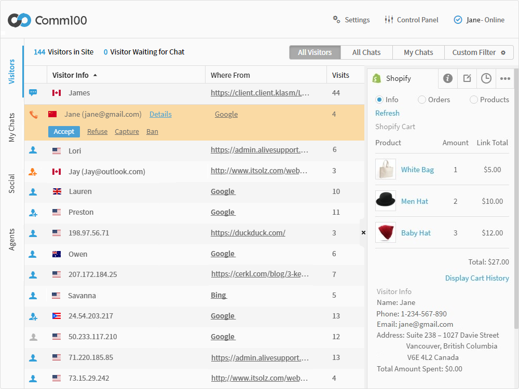Switch to All Visitors tab

[315, 52]
